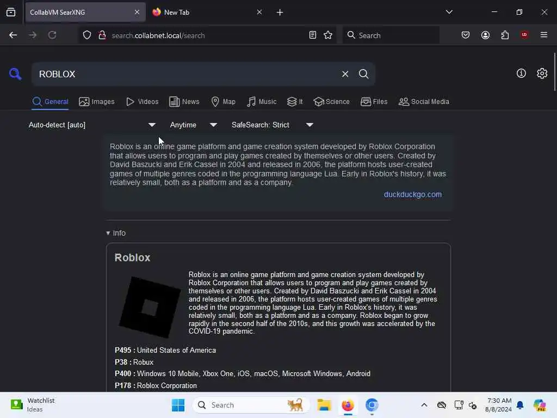Image resolution: width=557 pixels, height=418 pixels.
Task: Switch to It category
Action: (295, 102)
